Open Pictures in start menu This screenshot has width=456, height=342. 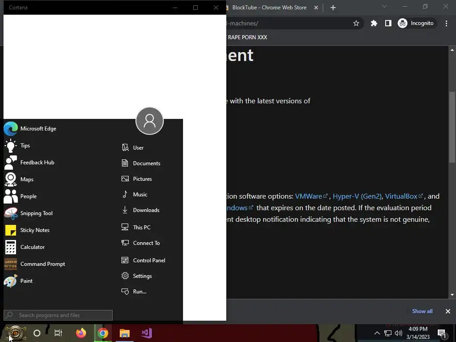coord(137,179)
